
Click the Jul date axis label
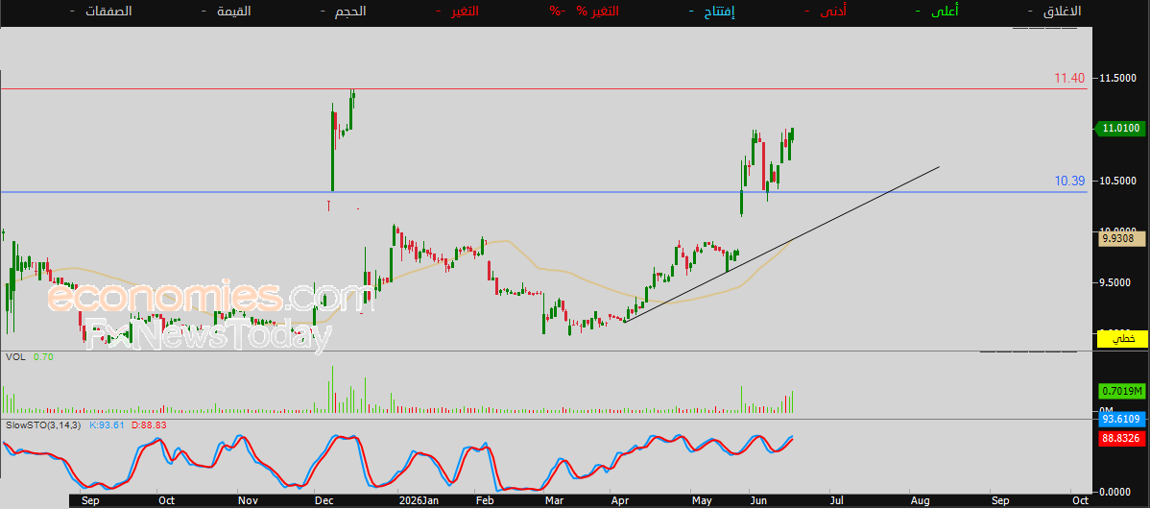click(x=836, y=501)
